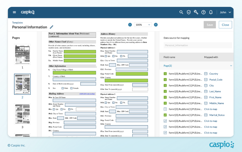Open the notifications bell

pos(211,12)
